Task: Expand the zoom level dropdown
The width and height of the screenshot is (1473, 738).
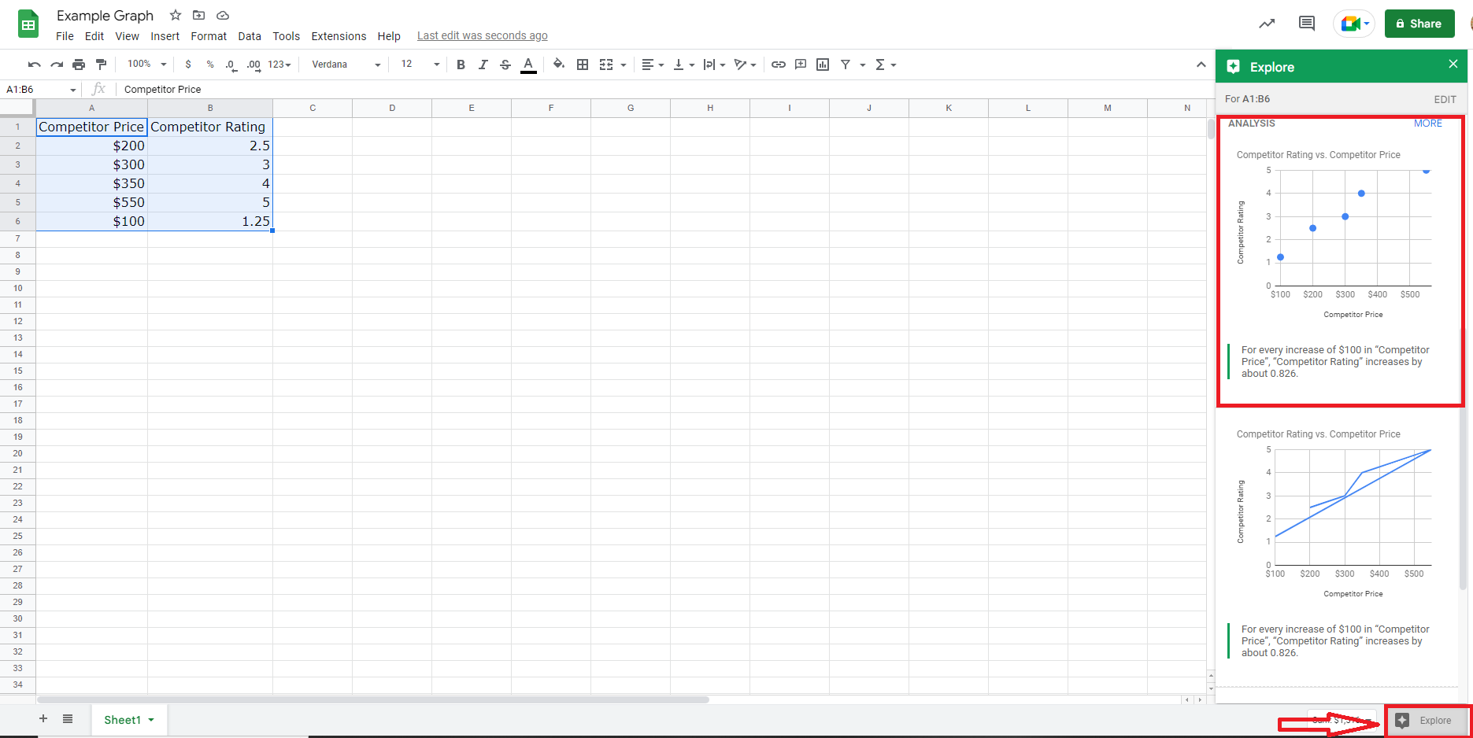Action: [x=145, y=64]
